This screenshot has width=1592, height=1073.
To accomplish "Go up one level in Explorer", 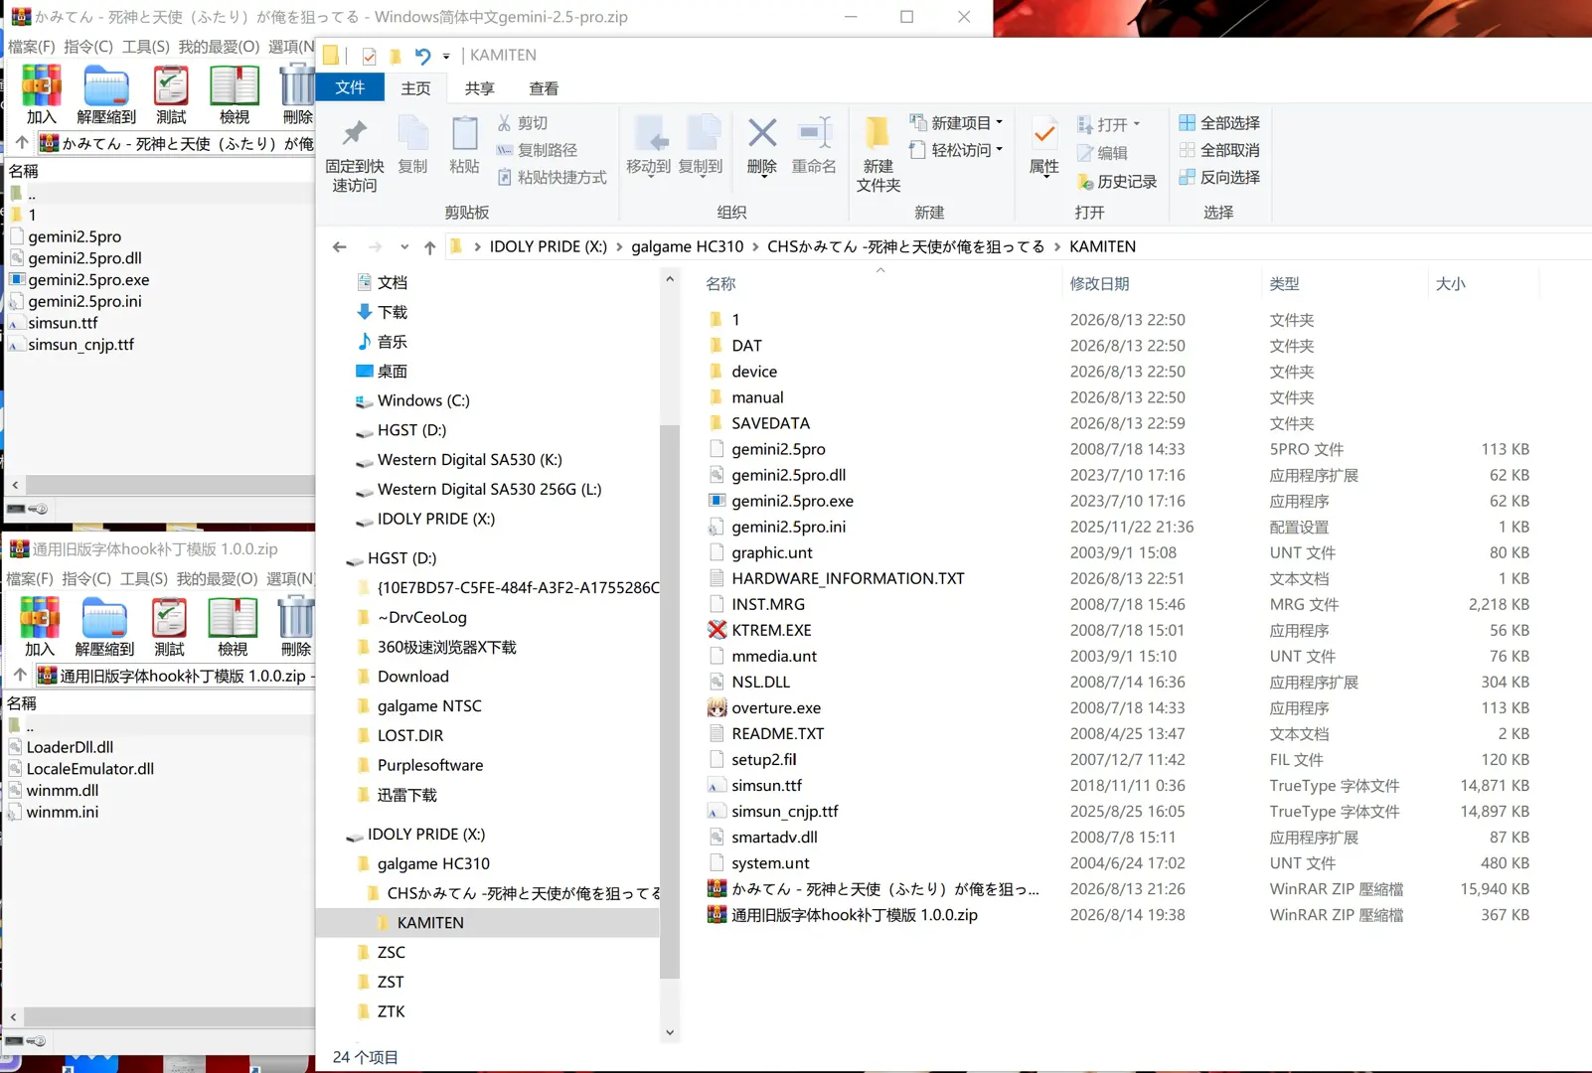I will coord(429,246).
